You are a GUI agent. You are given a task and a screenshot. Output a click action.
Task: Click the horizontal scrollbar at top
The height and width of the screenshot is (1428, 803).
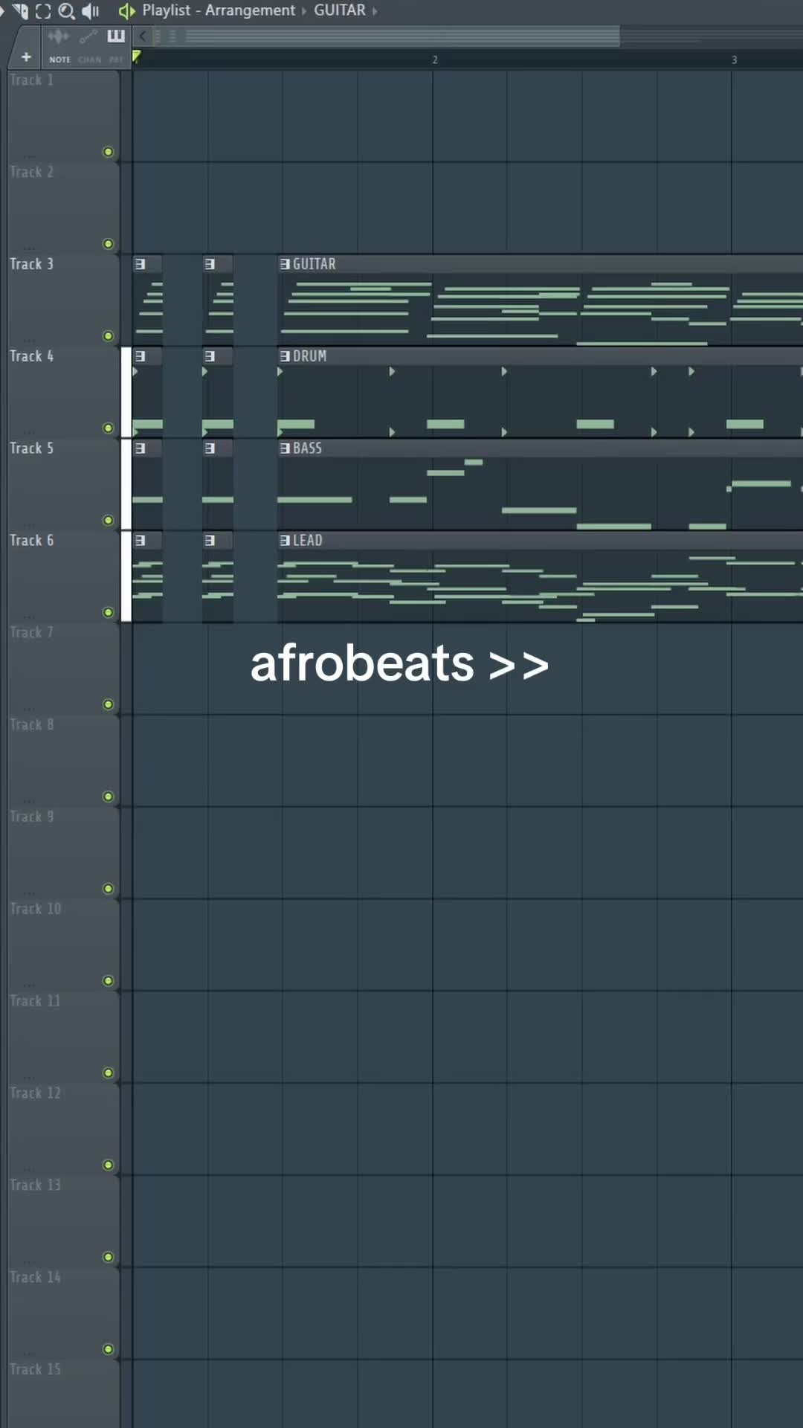[x=401, y=36]
